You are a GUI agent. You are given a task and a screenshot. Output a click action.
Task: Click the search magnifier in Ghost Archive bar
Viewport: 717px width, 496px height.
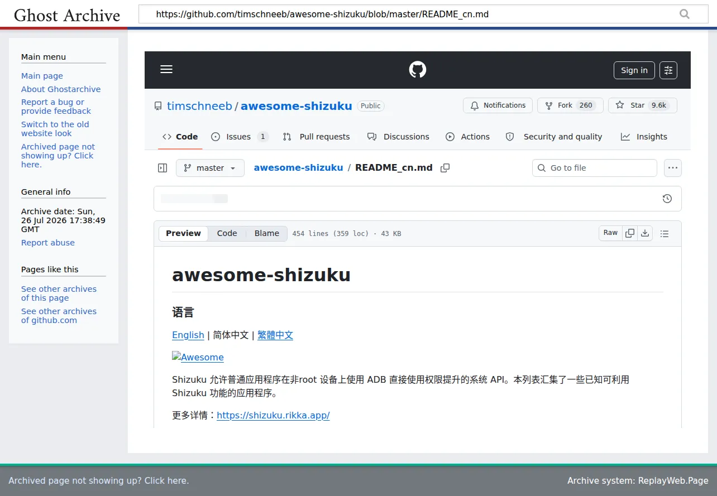point(685,15)
